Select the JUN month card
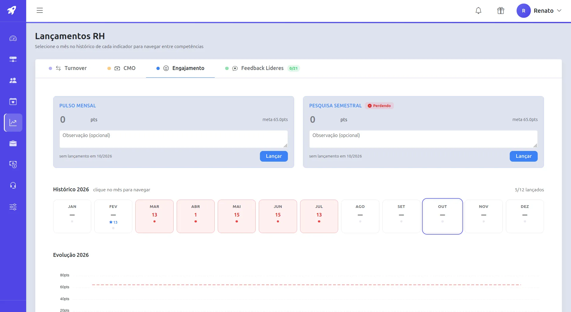This screenshot has height=312, width=571. pyautogui.click(x=278, y=216)
